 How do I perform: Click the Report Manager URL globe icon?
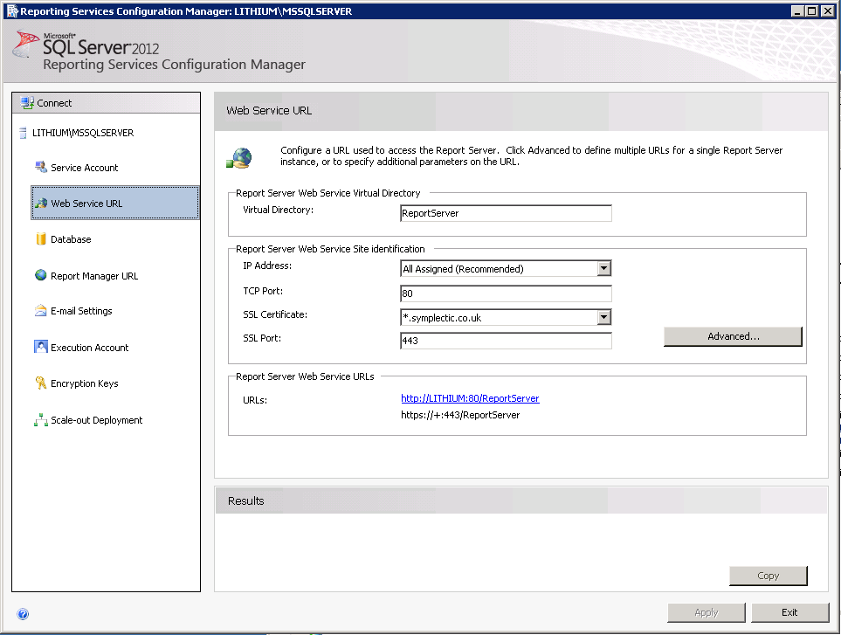pyautogui.click(x=40, y=275)
